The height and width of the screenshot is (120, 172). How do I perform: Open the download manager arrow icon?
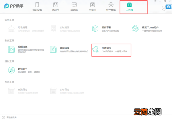coord(164,8)
